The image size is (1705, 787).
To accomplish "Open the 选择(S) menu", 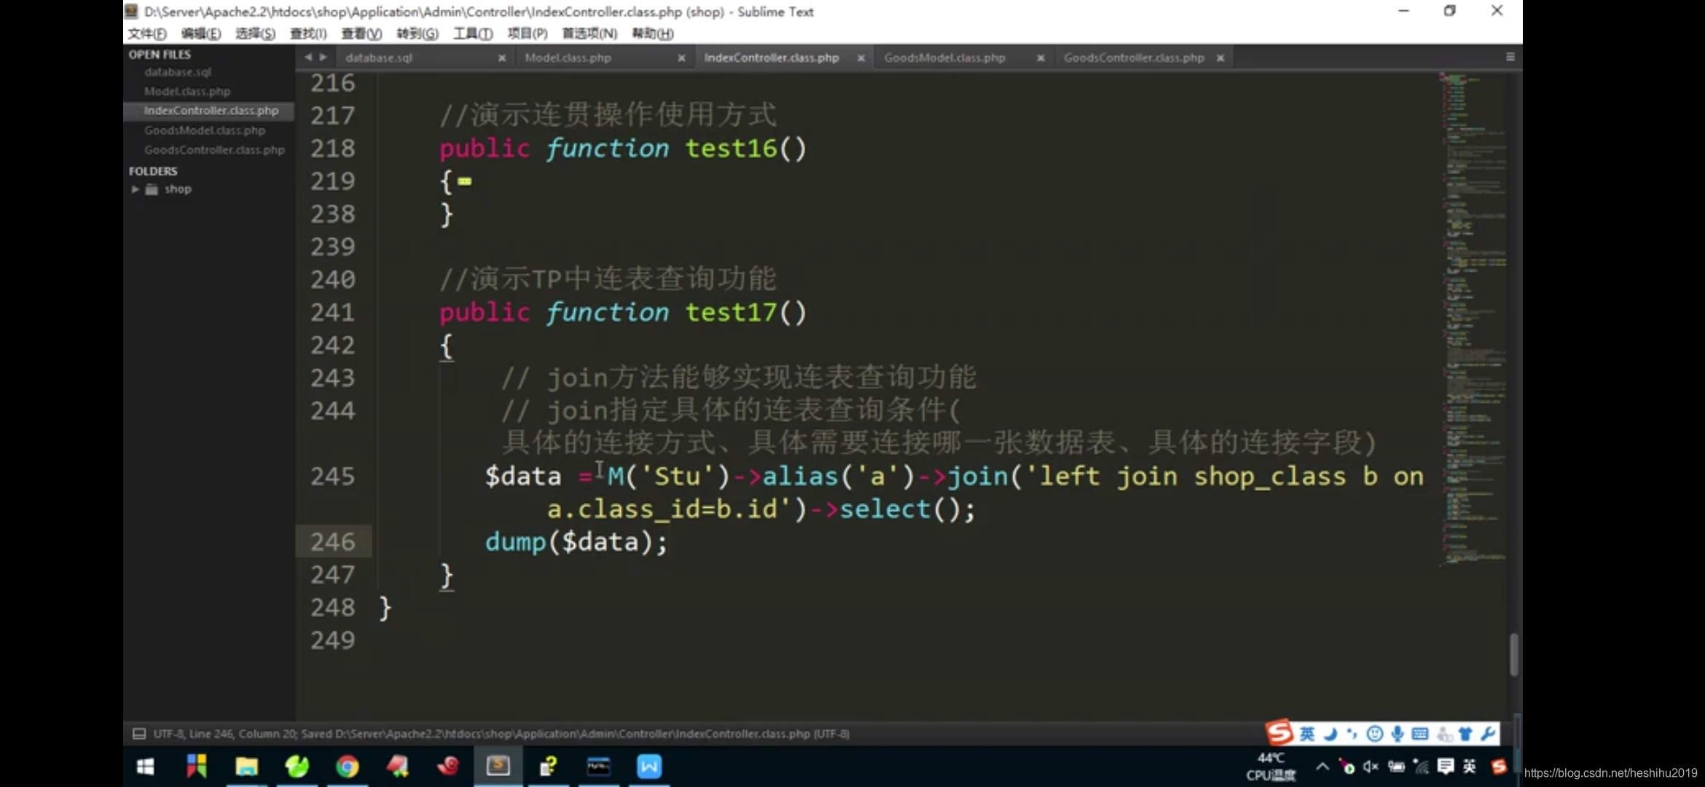I will click(x=255, y=34).
